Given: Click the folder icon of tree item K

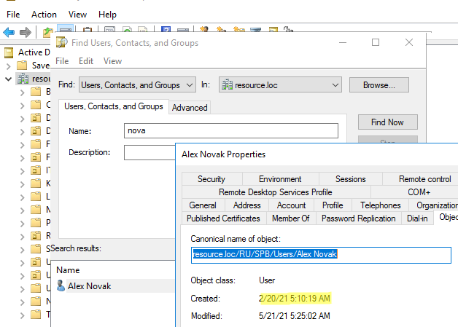Looking at the screenshot, I should pos(36,184).
